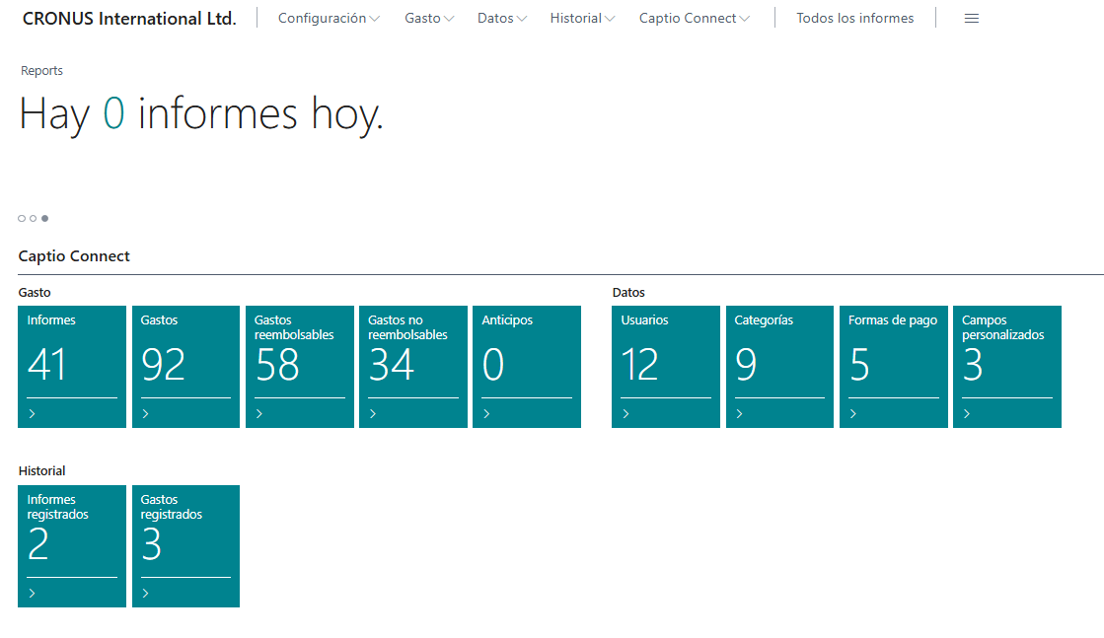
Task: Open the Datos menu
Action: (501, 19)
